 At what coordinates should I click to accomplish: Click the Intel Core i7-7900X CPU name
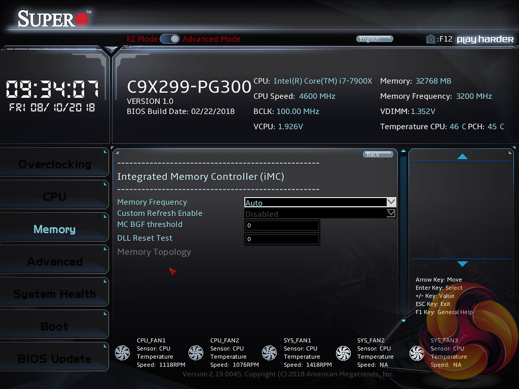click(323, 81)
